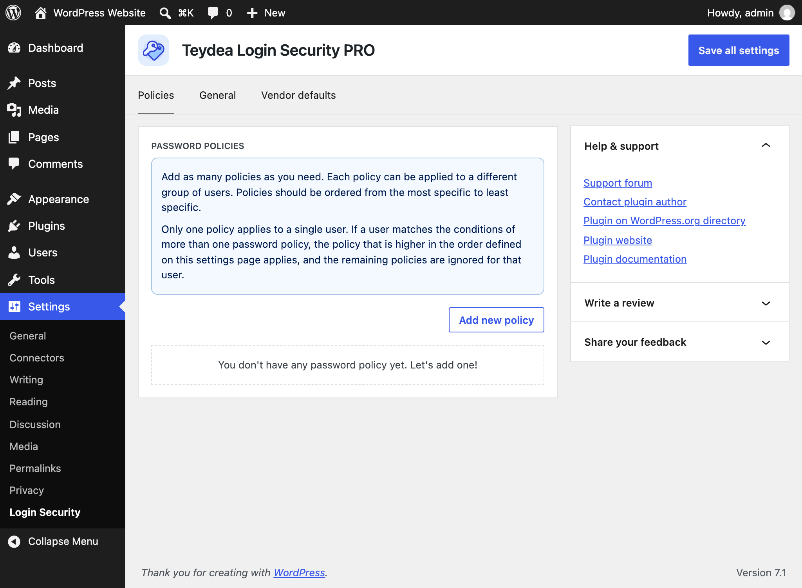Click the Appearance brush icon
This screenshot has height=588, width=802.
[14, 199]
